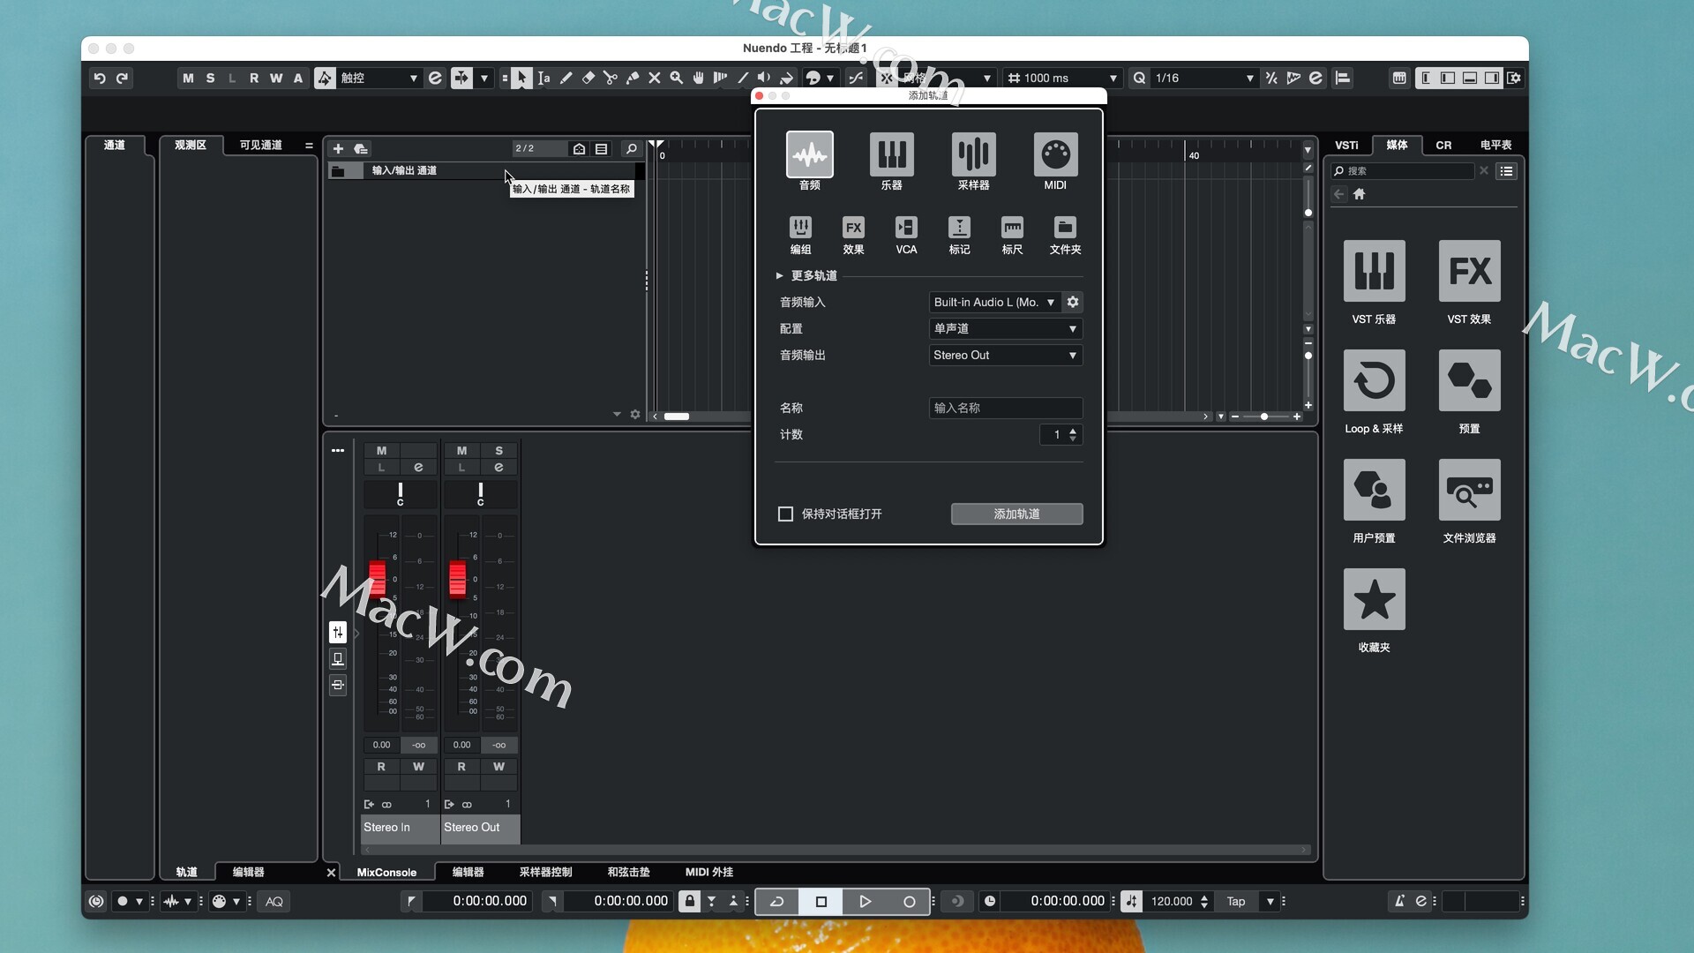Open 1000 ms grid dropdown
This screenshot has width=1694, height=953.
(x=1063, y=78)
